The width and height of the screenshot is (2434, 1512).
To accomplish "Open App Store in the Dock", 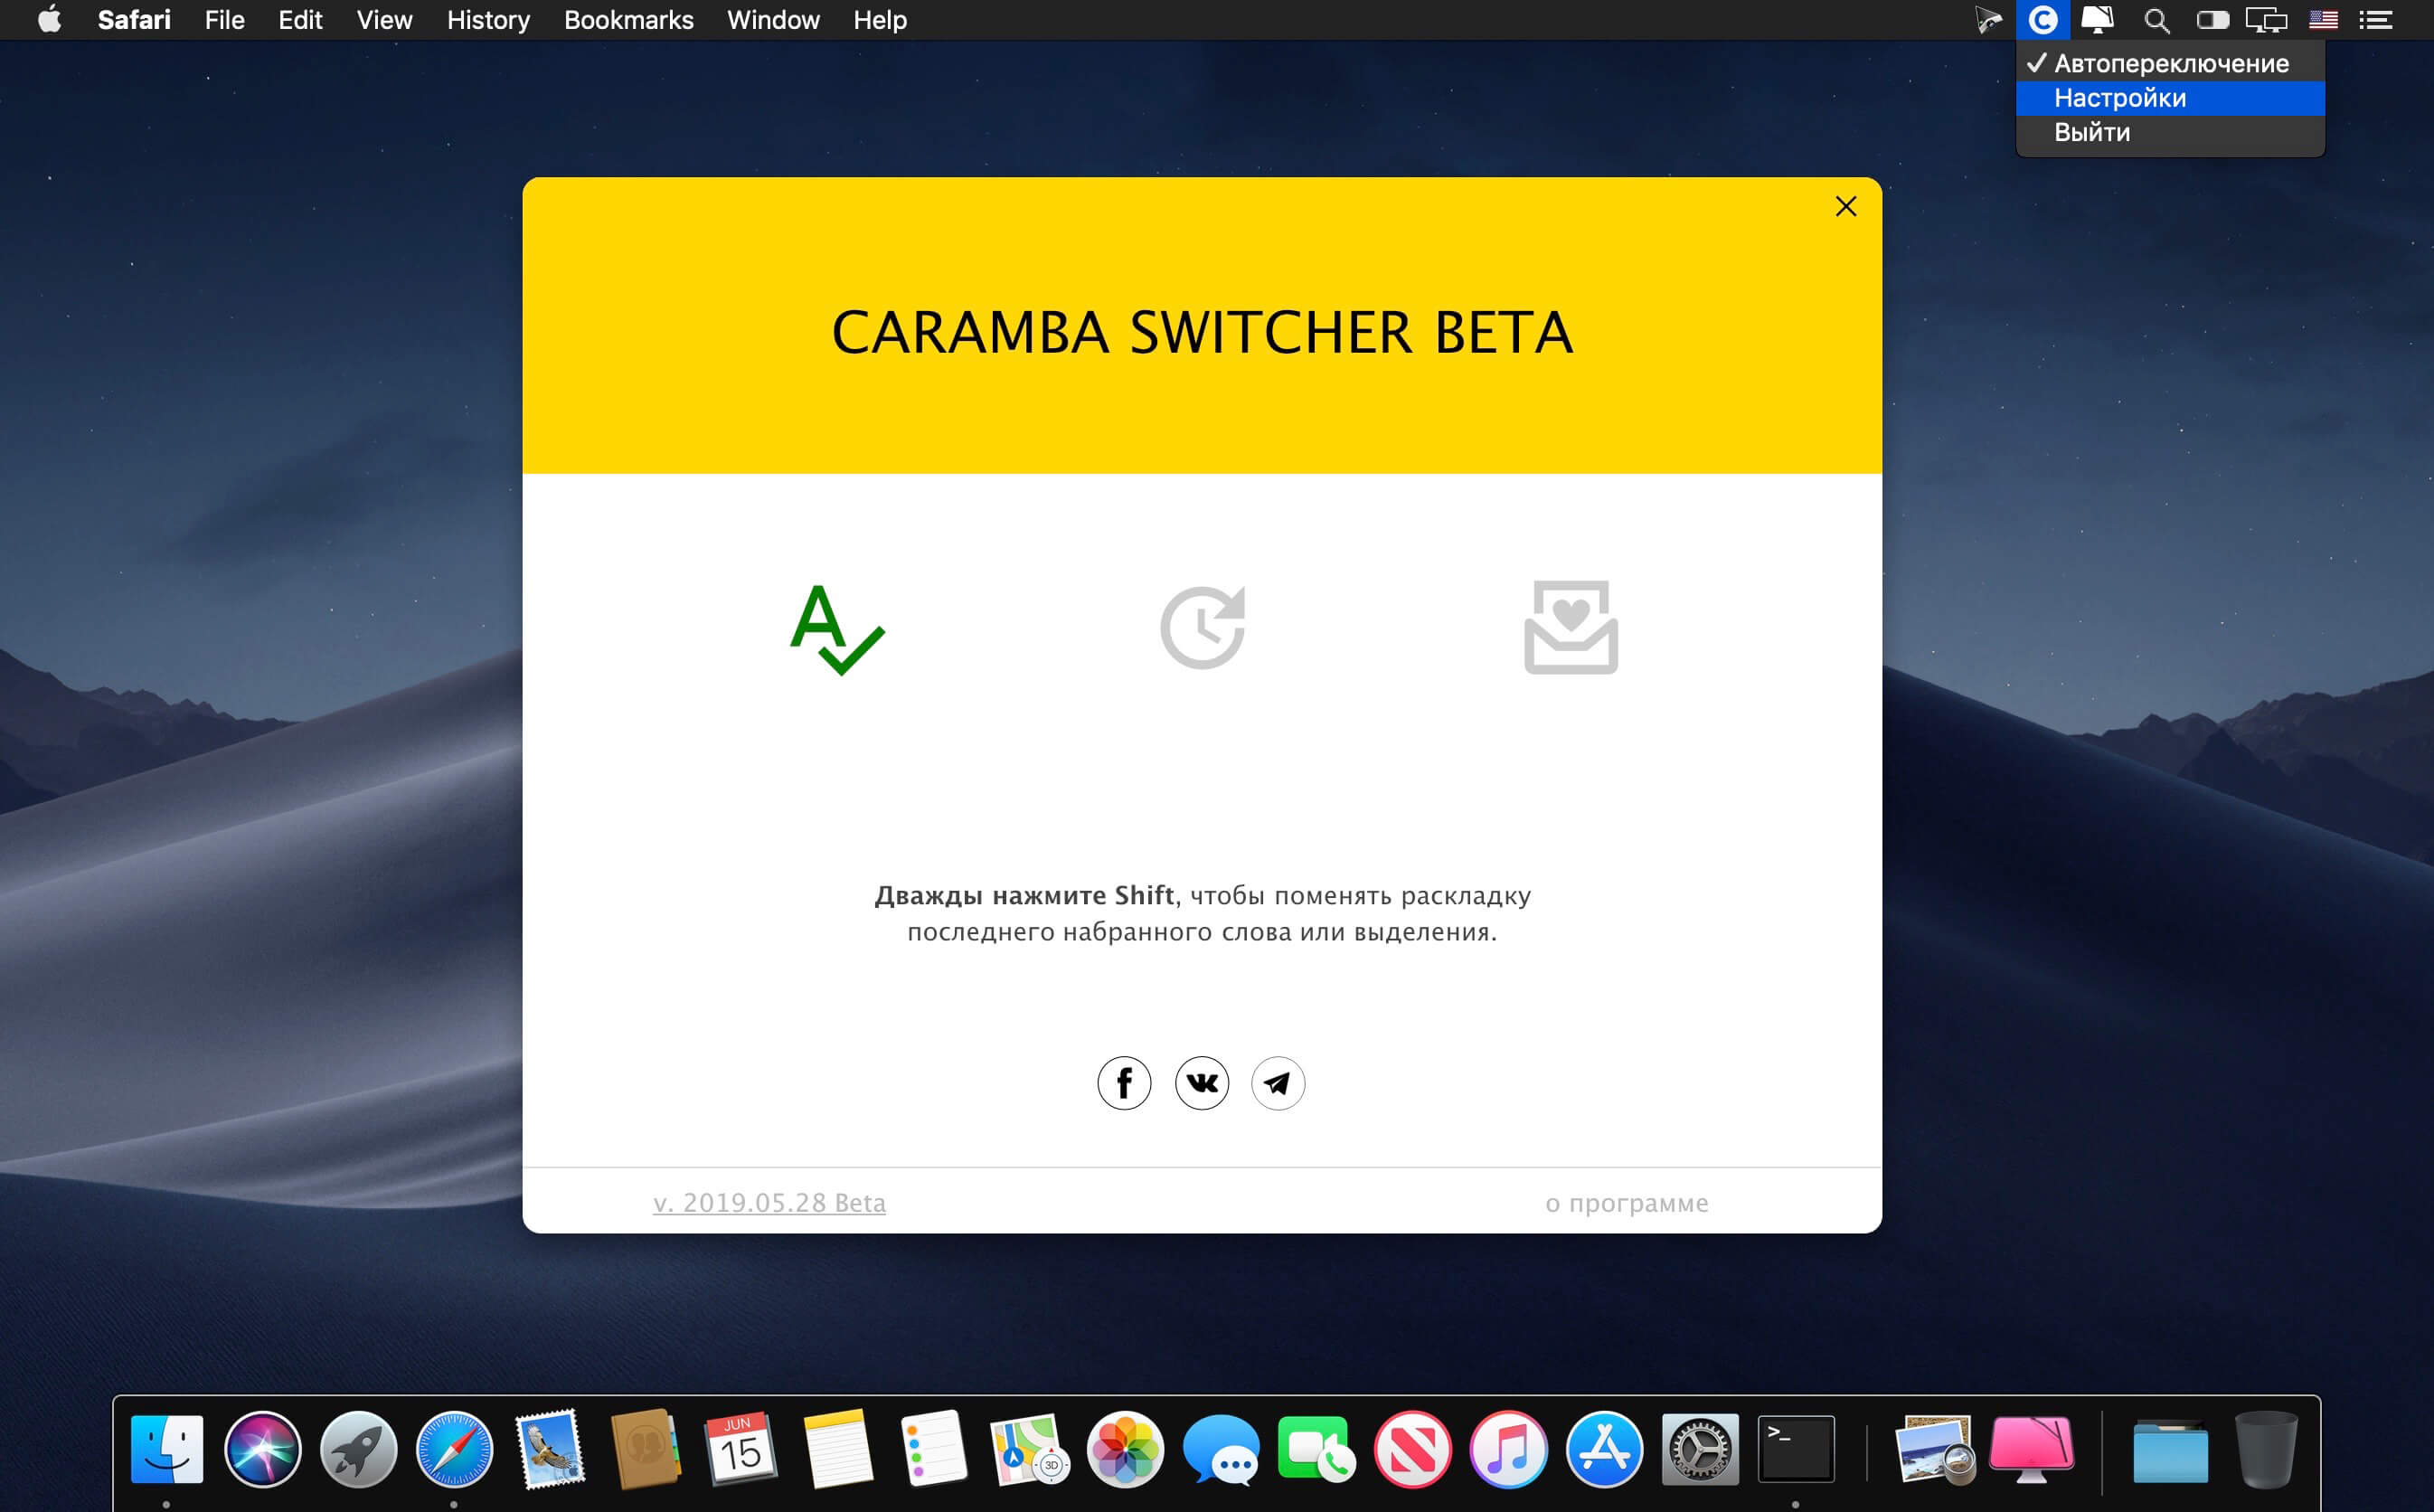I will [x=1604, y=1449].
